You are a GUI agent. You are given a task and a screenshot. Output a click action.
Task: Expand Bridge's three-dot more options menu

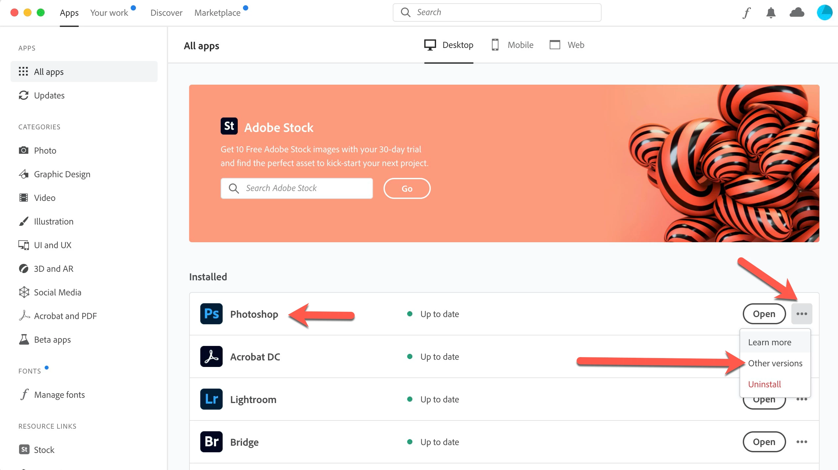pos(802,442)
